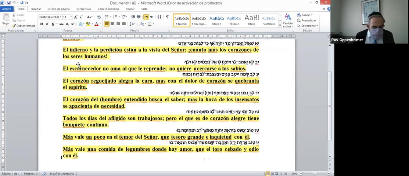
Task: Switch to the Vista tab
Action: click(x=144, y=9)
